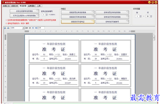Switch to the 成绩分析 tab
Image resolution: width=162 pixels, height=106 pixels.
click(x=15, y=6)
